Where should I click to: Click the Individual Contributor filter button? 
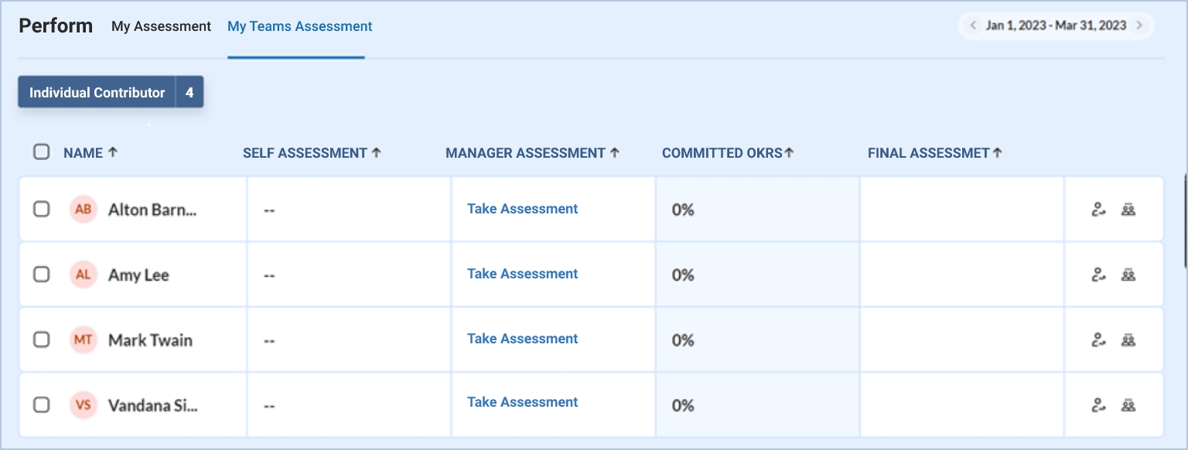click(97, 93)
